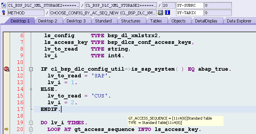Click the lv_i = 1 statement on line 13
The image size is (256, 134).
click(62, 82)
